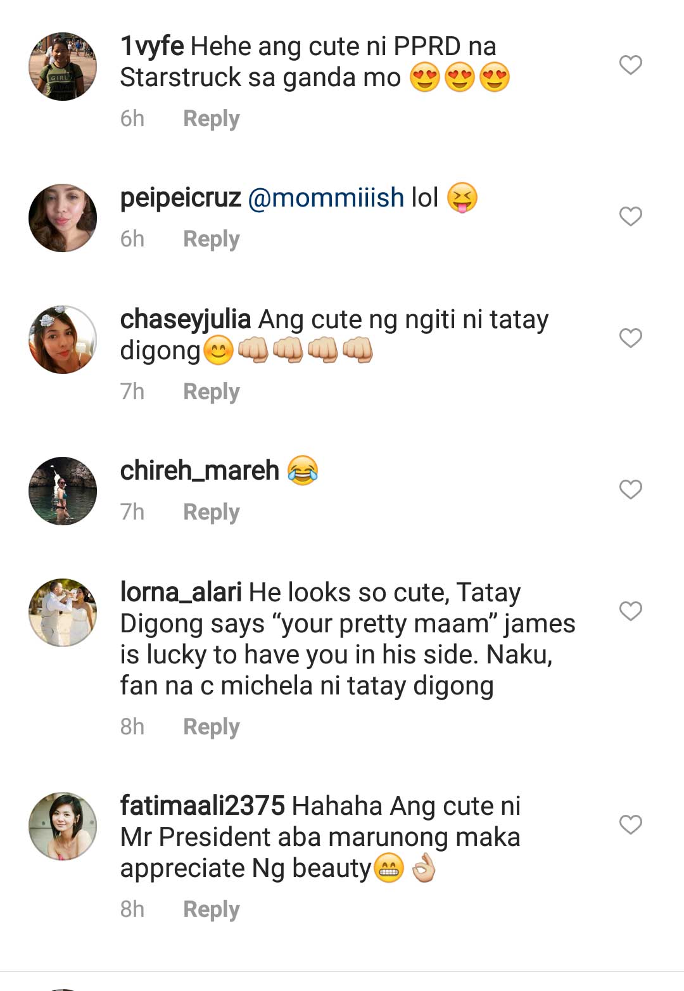This screenshot has width=684, height=991.
Task: Reply to 1vyfe's comment
Action: coord(211,118)
